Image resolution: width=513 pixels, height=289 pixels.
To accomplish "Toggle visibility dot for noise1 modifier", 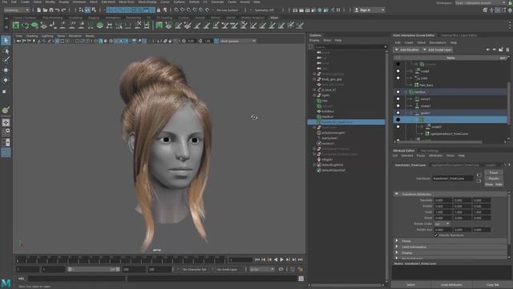I will pos(398,99).
